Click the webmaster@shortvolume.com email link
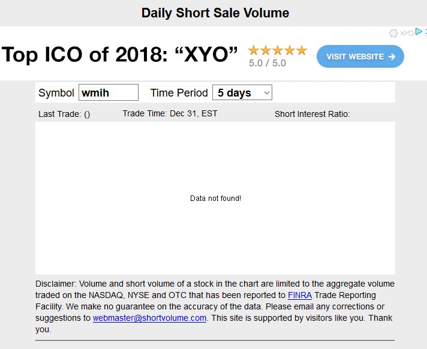The image size is (427, 349). pyautogui.click(x=149, y=318)
